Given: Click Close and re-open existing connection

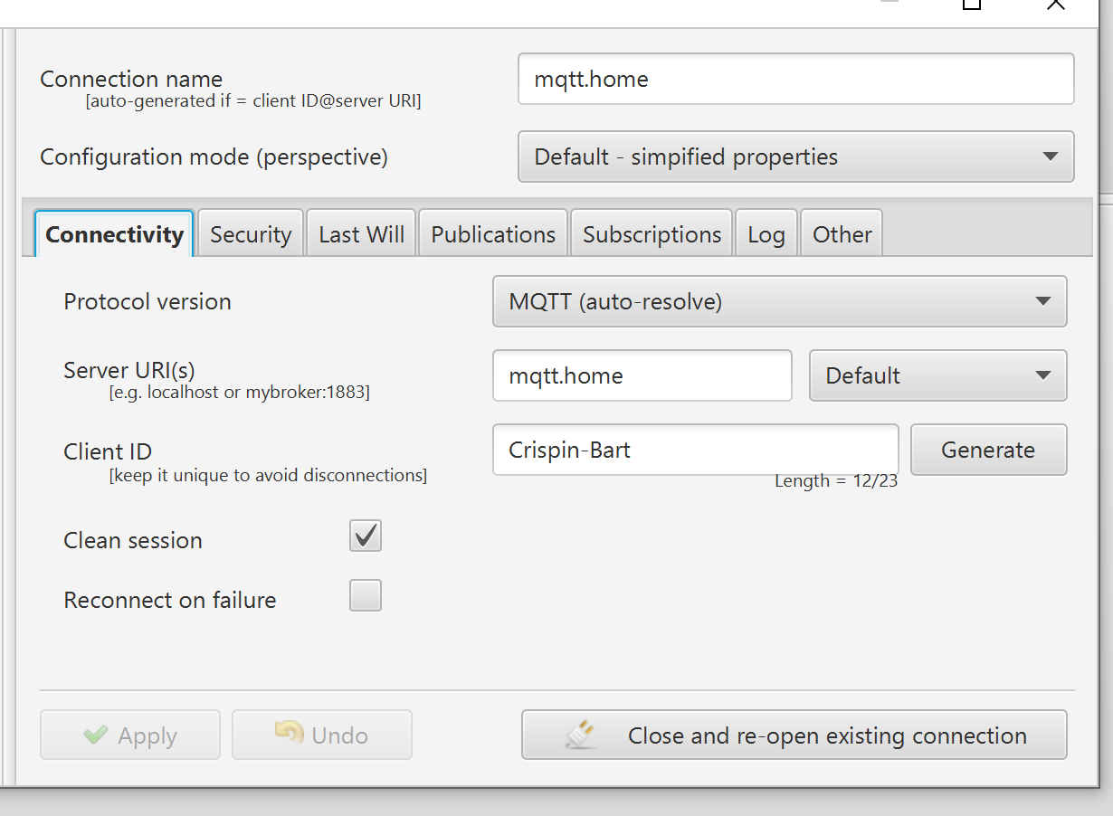Looking at the screenshot, I should (x=794, y=735).
